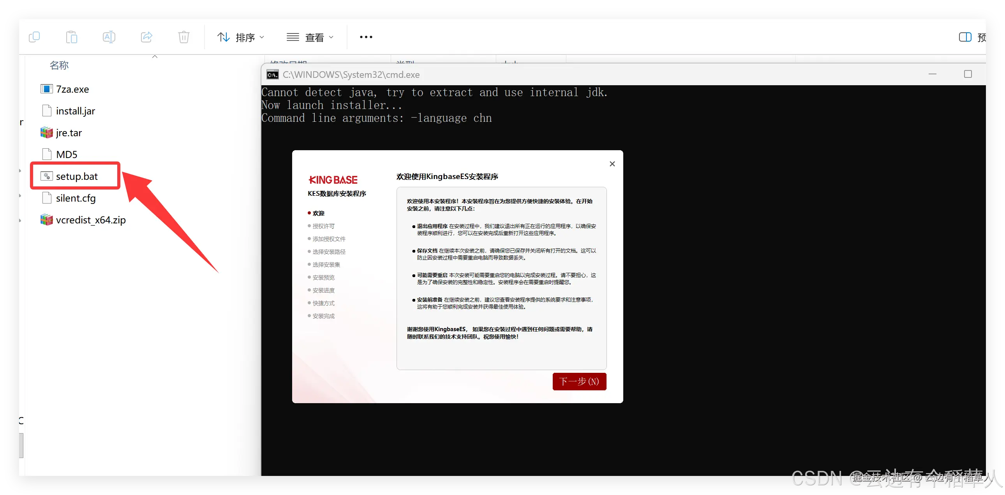The height and width of the screenshot is (495, 1005).
Task: Maximize the cmd.exe window
Action: point(968,74)
